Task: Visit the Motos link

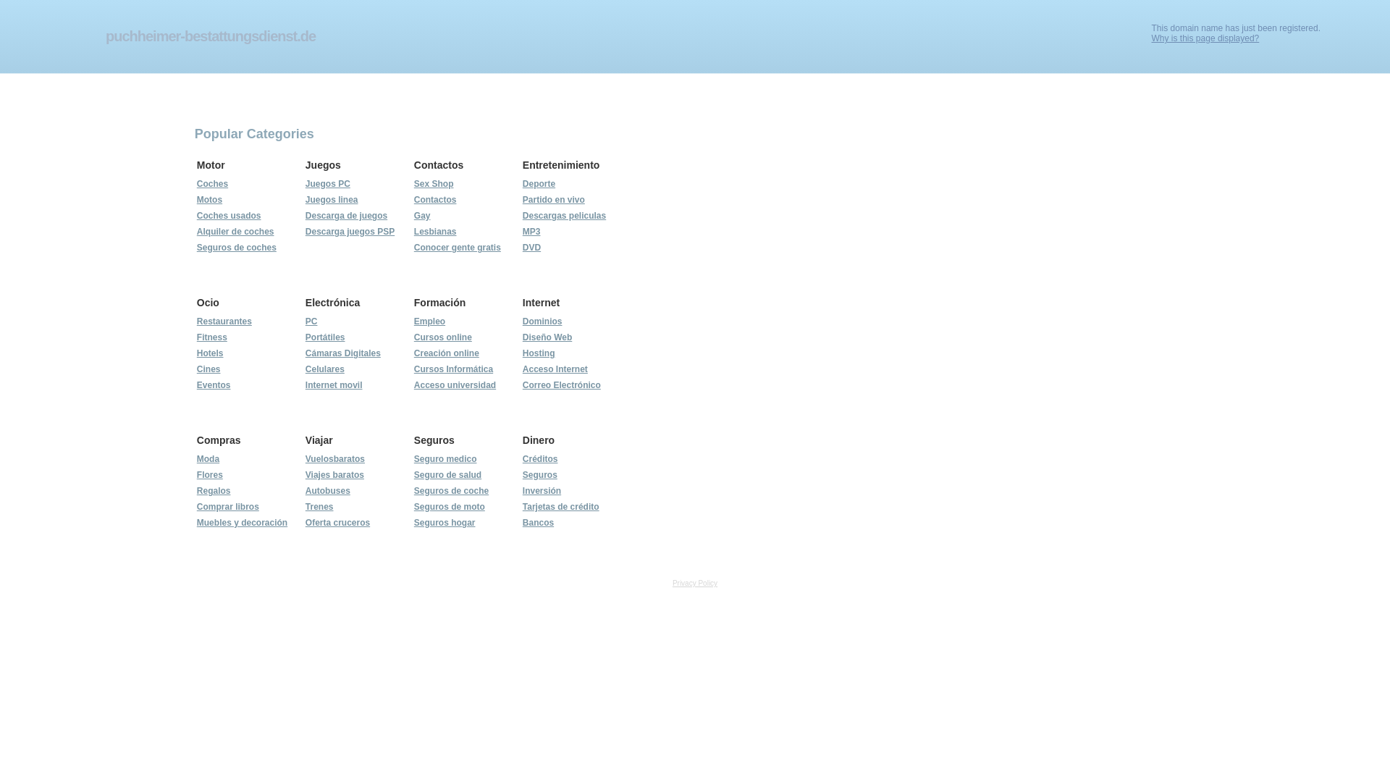Action: pyautogui.click(x=209, y=200)
